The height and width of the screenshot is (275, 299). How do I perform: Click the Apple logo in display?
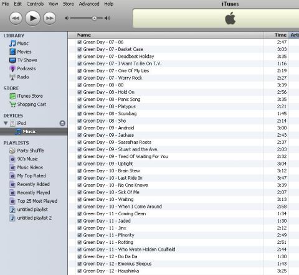230,19
